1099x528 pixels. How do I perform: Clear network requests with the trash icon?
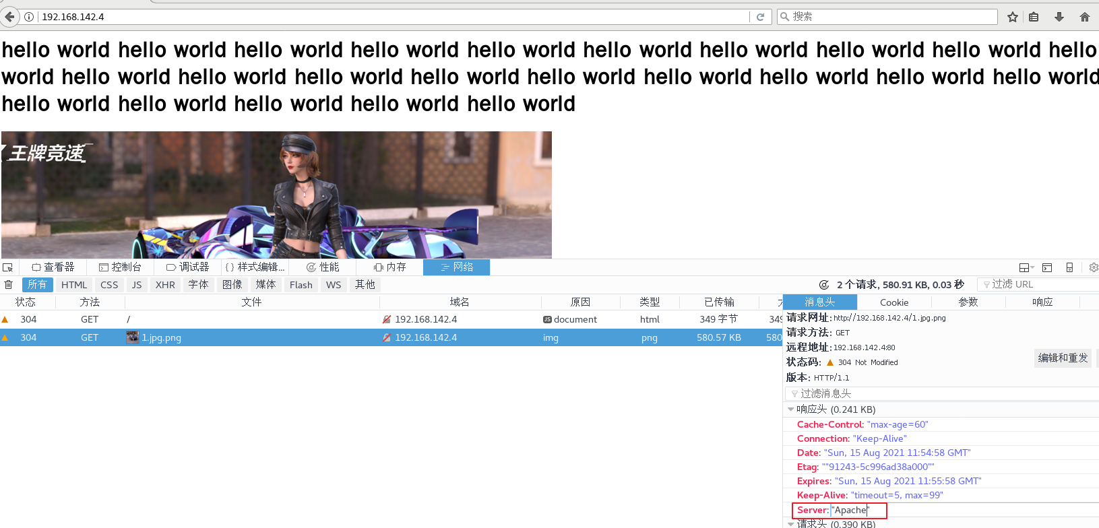point(8,285)
